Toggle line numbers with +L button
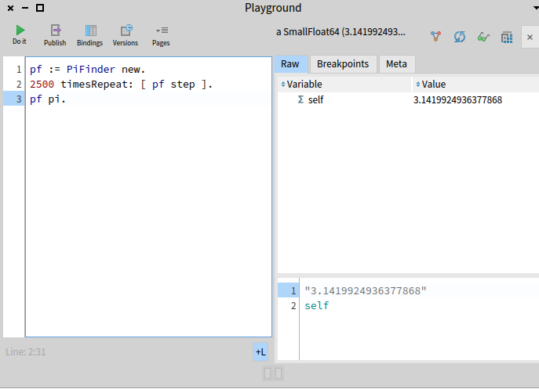The image size is (539, 389). [x=260, y=352]
